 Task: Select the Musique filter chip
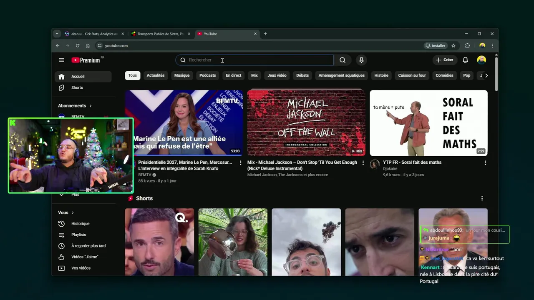point(182,75)
